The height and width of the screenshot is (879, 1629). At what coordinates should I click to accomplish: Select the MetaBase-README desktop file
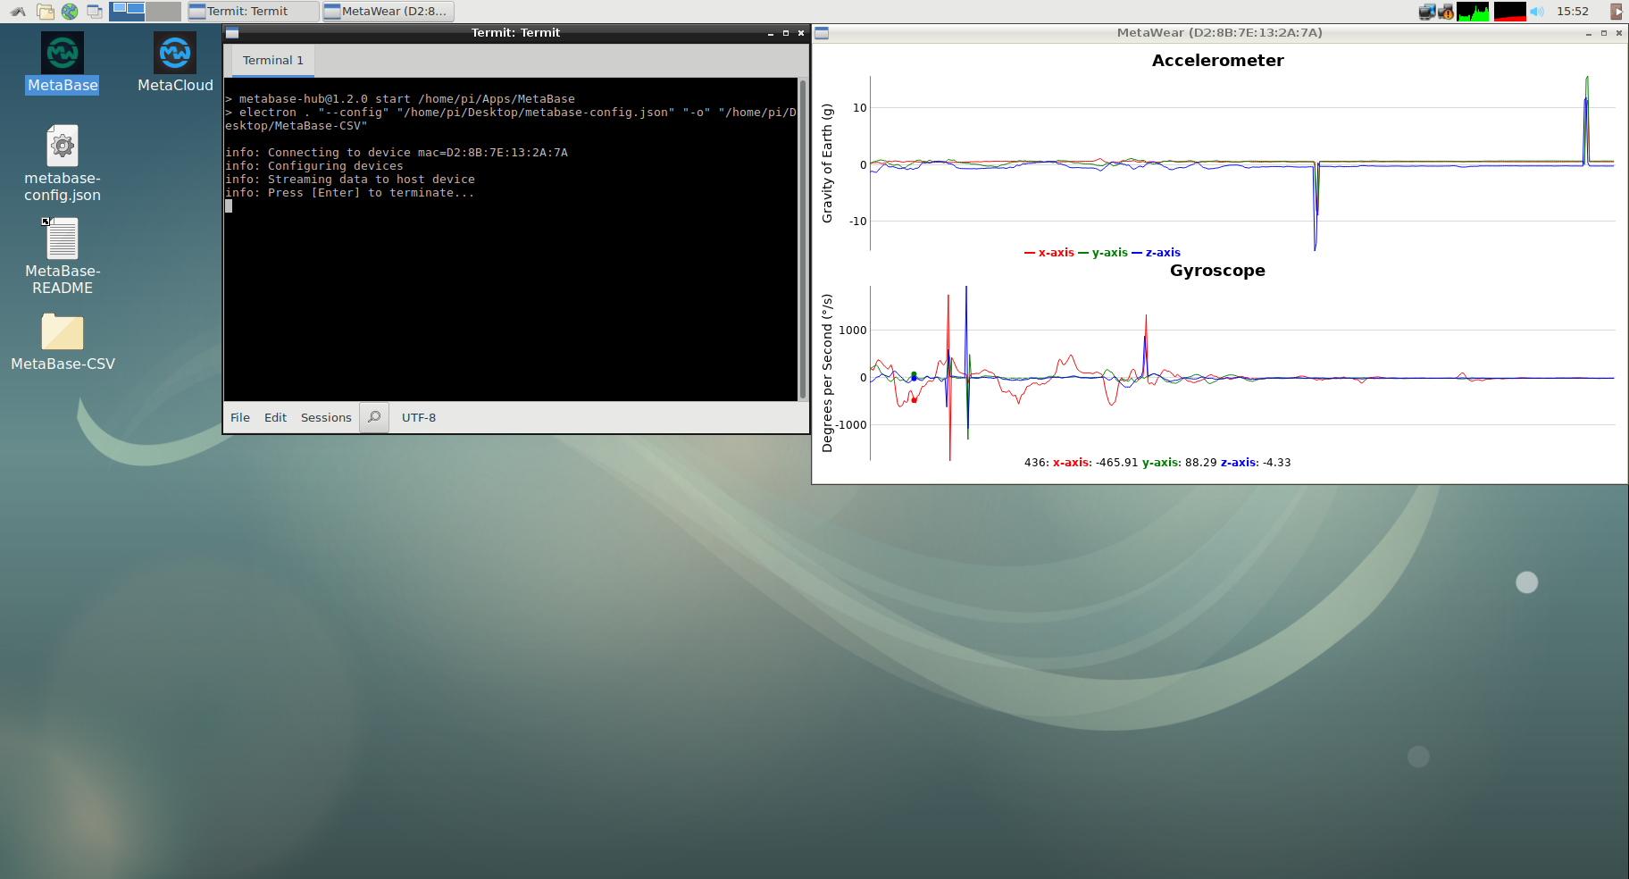coord(63,256)
